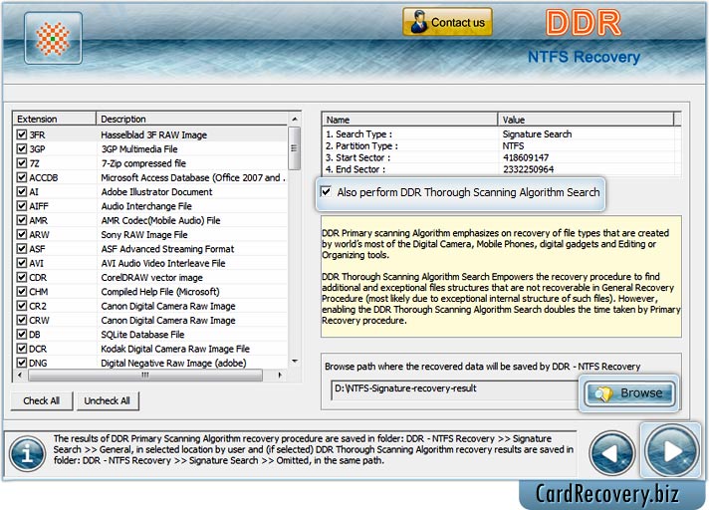Click the Contact us button
This screenshot has height=510, width=709.
pos(447,22)
